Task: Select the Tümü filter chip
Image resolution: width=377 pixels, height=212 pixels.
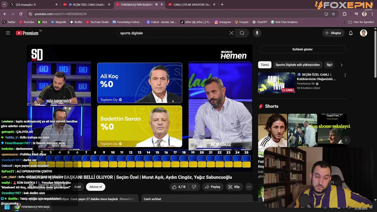Action: point(264,65)
